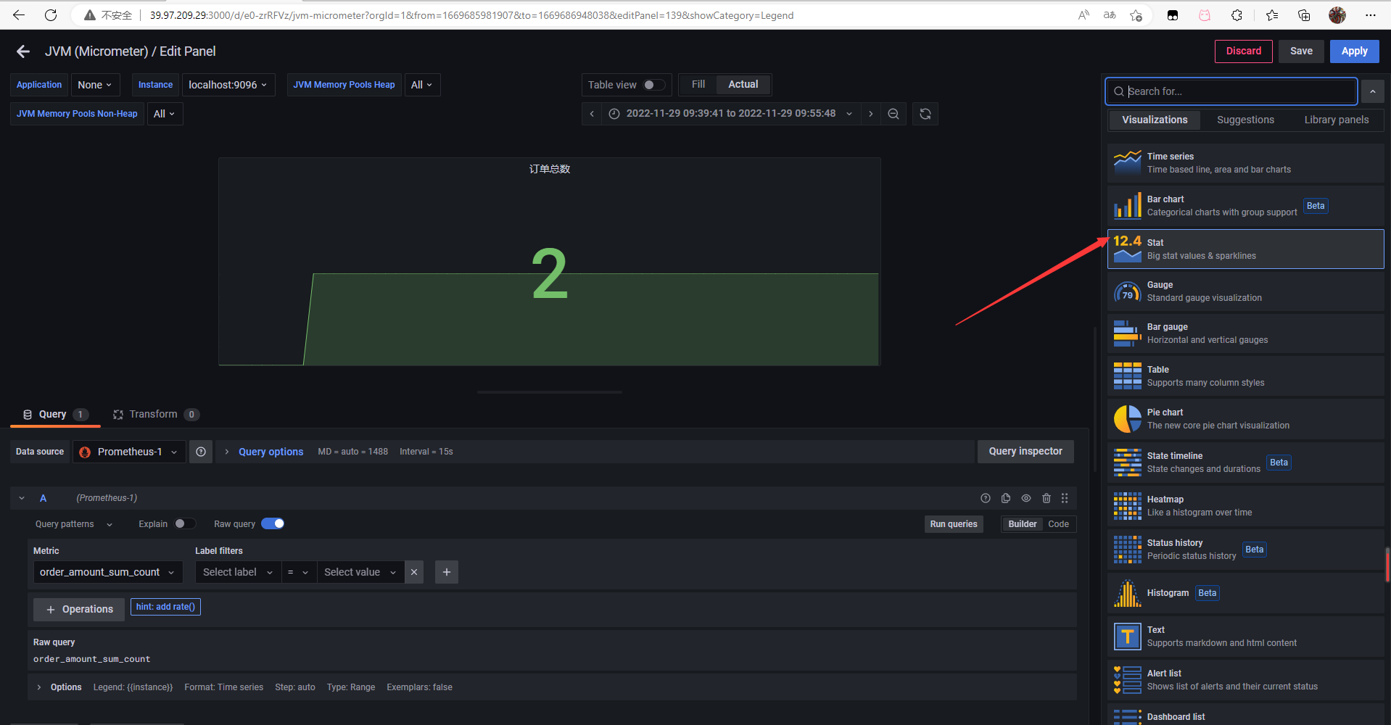This screenshot has height=725, width=1391.
Task: Collapse query A row
Action: [22, 498]
